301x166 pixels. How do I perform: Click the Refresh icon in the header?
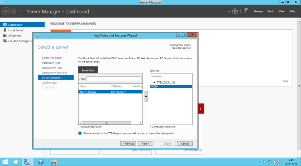pos(235,11)
